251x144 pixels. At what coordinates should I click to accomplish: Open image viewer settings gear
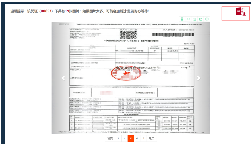click(x=207, y=19)
